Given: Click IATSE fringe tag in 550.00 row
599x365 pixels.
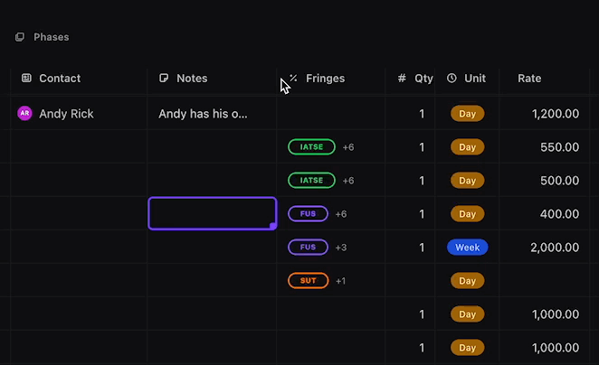Looking at the screenshot, I should pyautogui.click(x=311, y=147).
